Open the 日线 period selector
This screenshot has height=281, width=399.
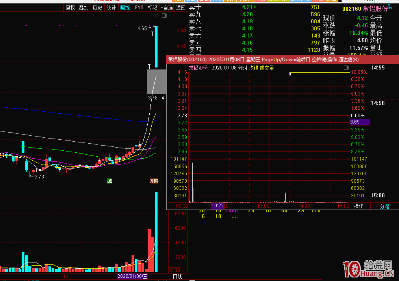(x=178, y=277)
